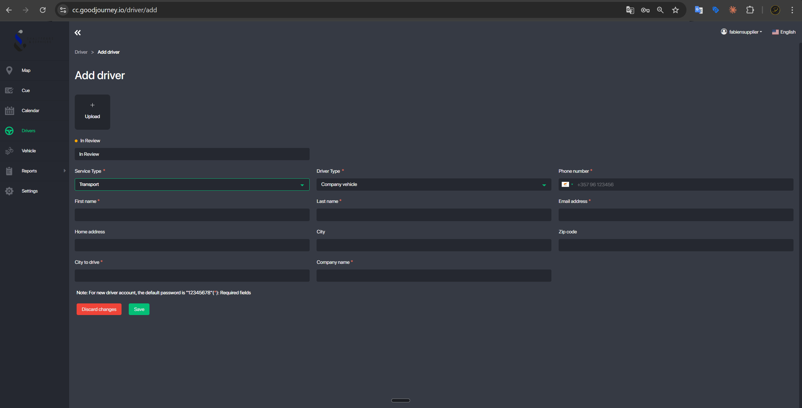802x408 pixels.
Task: Click Upload photo button
Action: [x=92, y=112]
